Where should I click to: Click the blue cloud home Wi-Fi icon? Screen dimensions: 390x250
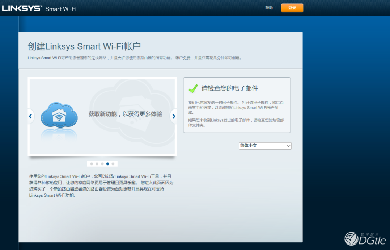59,115
